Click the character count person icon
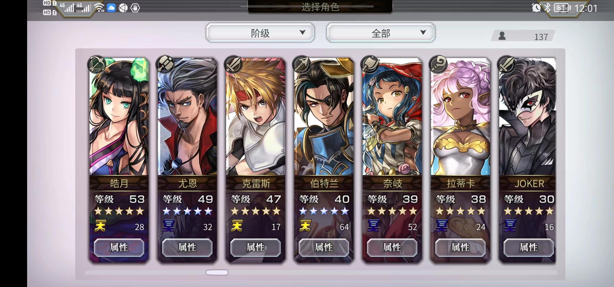 [x=502, y=36]
